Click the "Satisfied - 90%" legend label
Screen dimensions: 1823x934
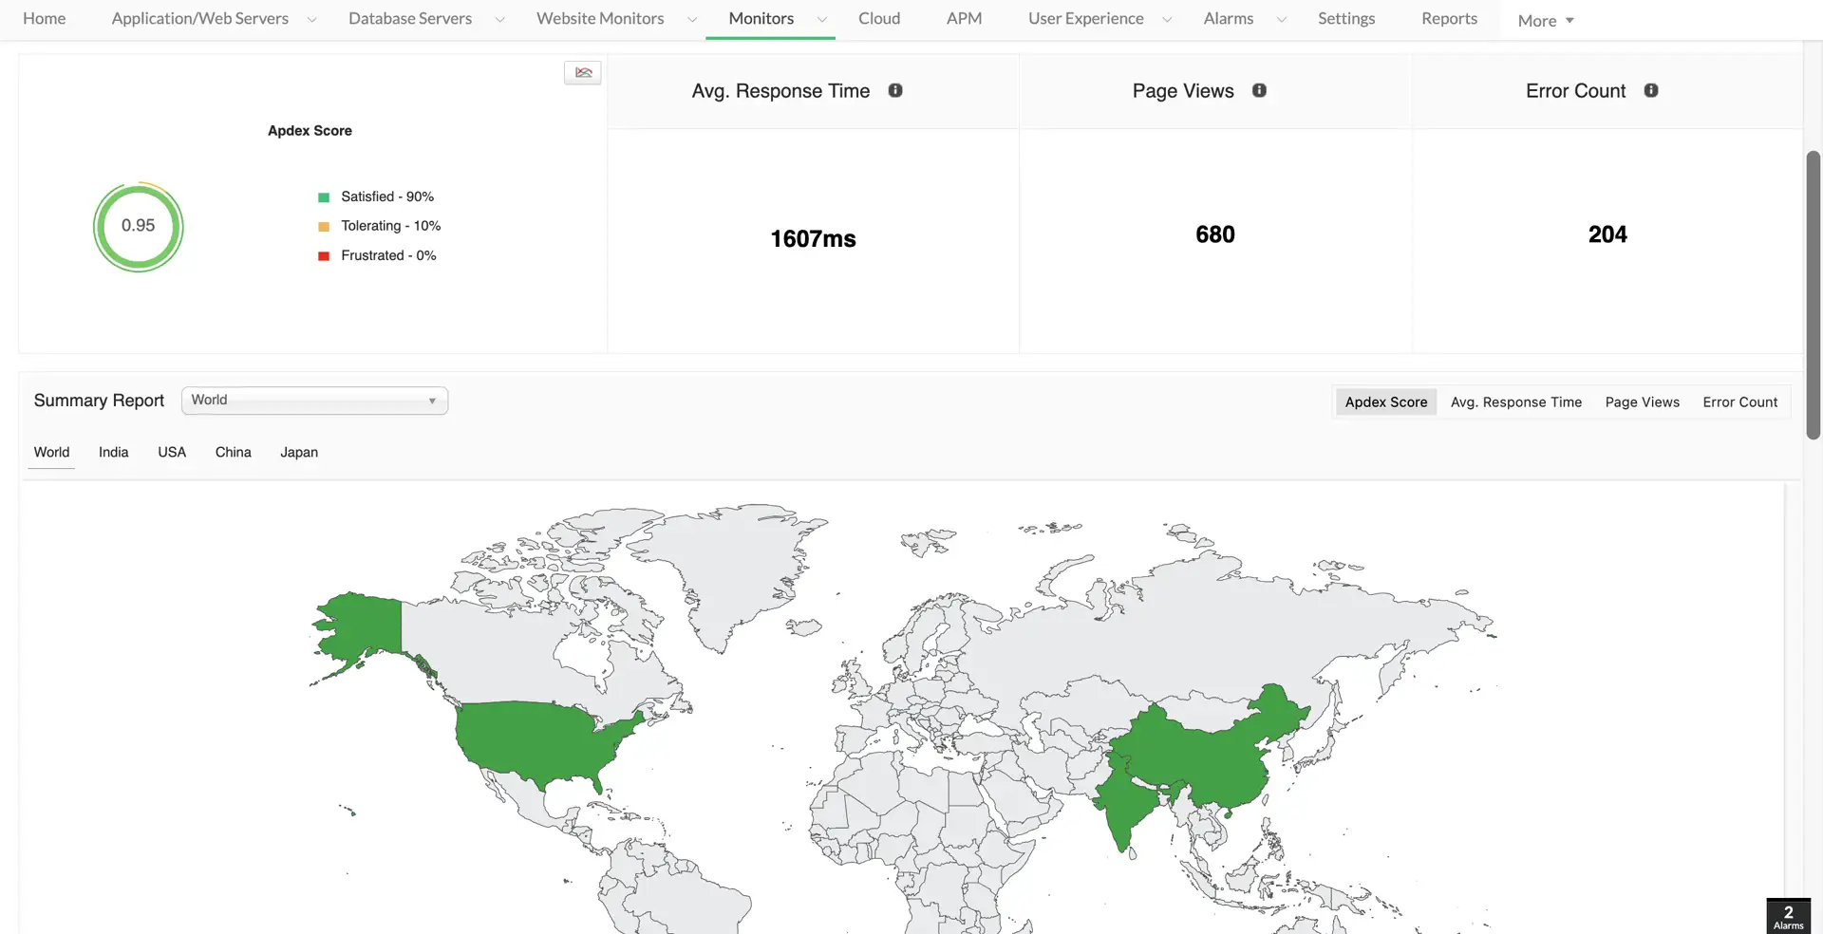pos(387,196)
